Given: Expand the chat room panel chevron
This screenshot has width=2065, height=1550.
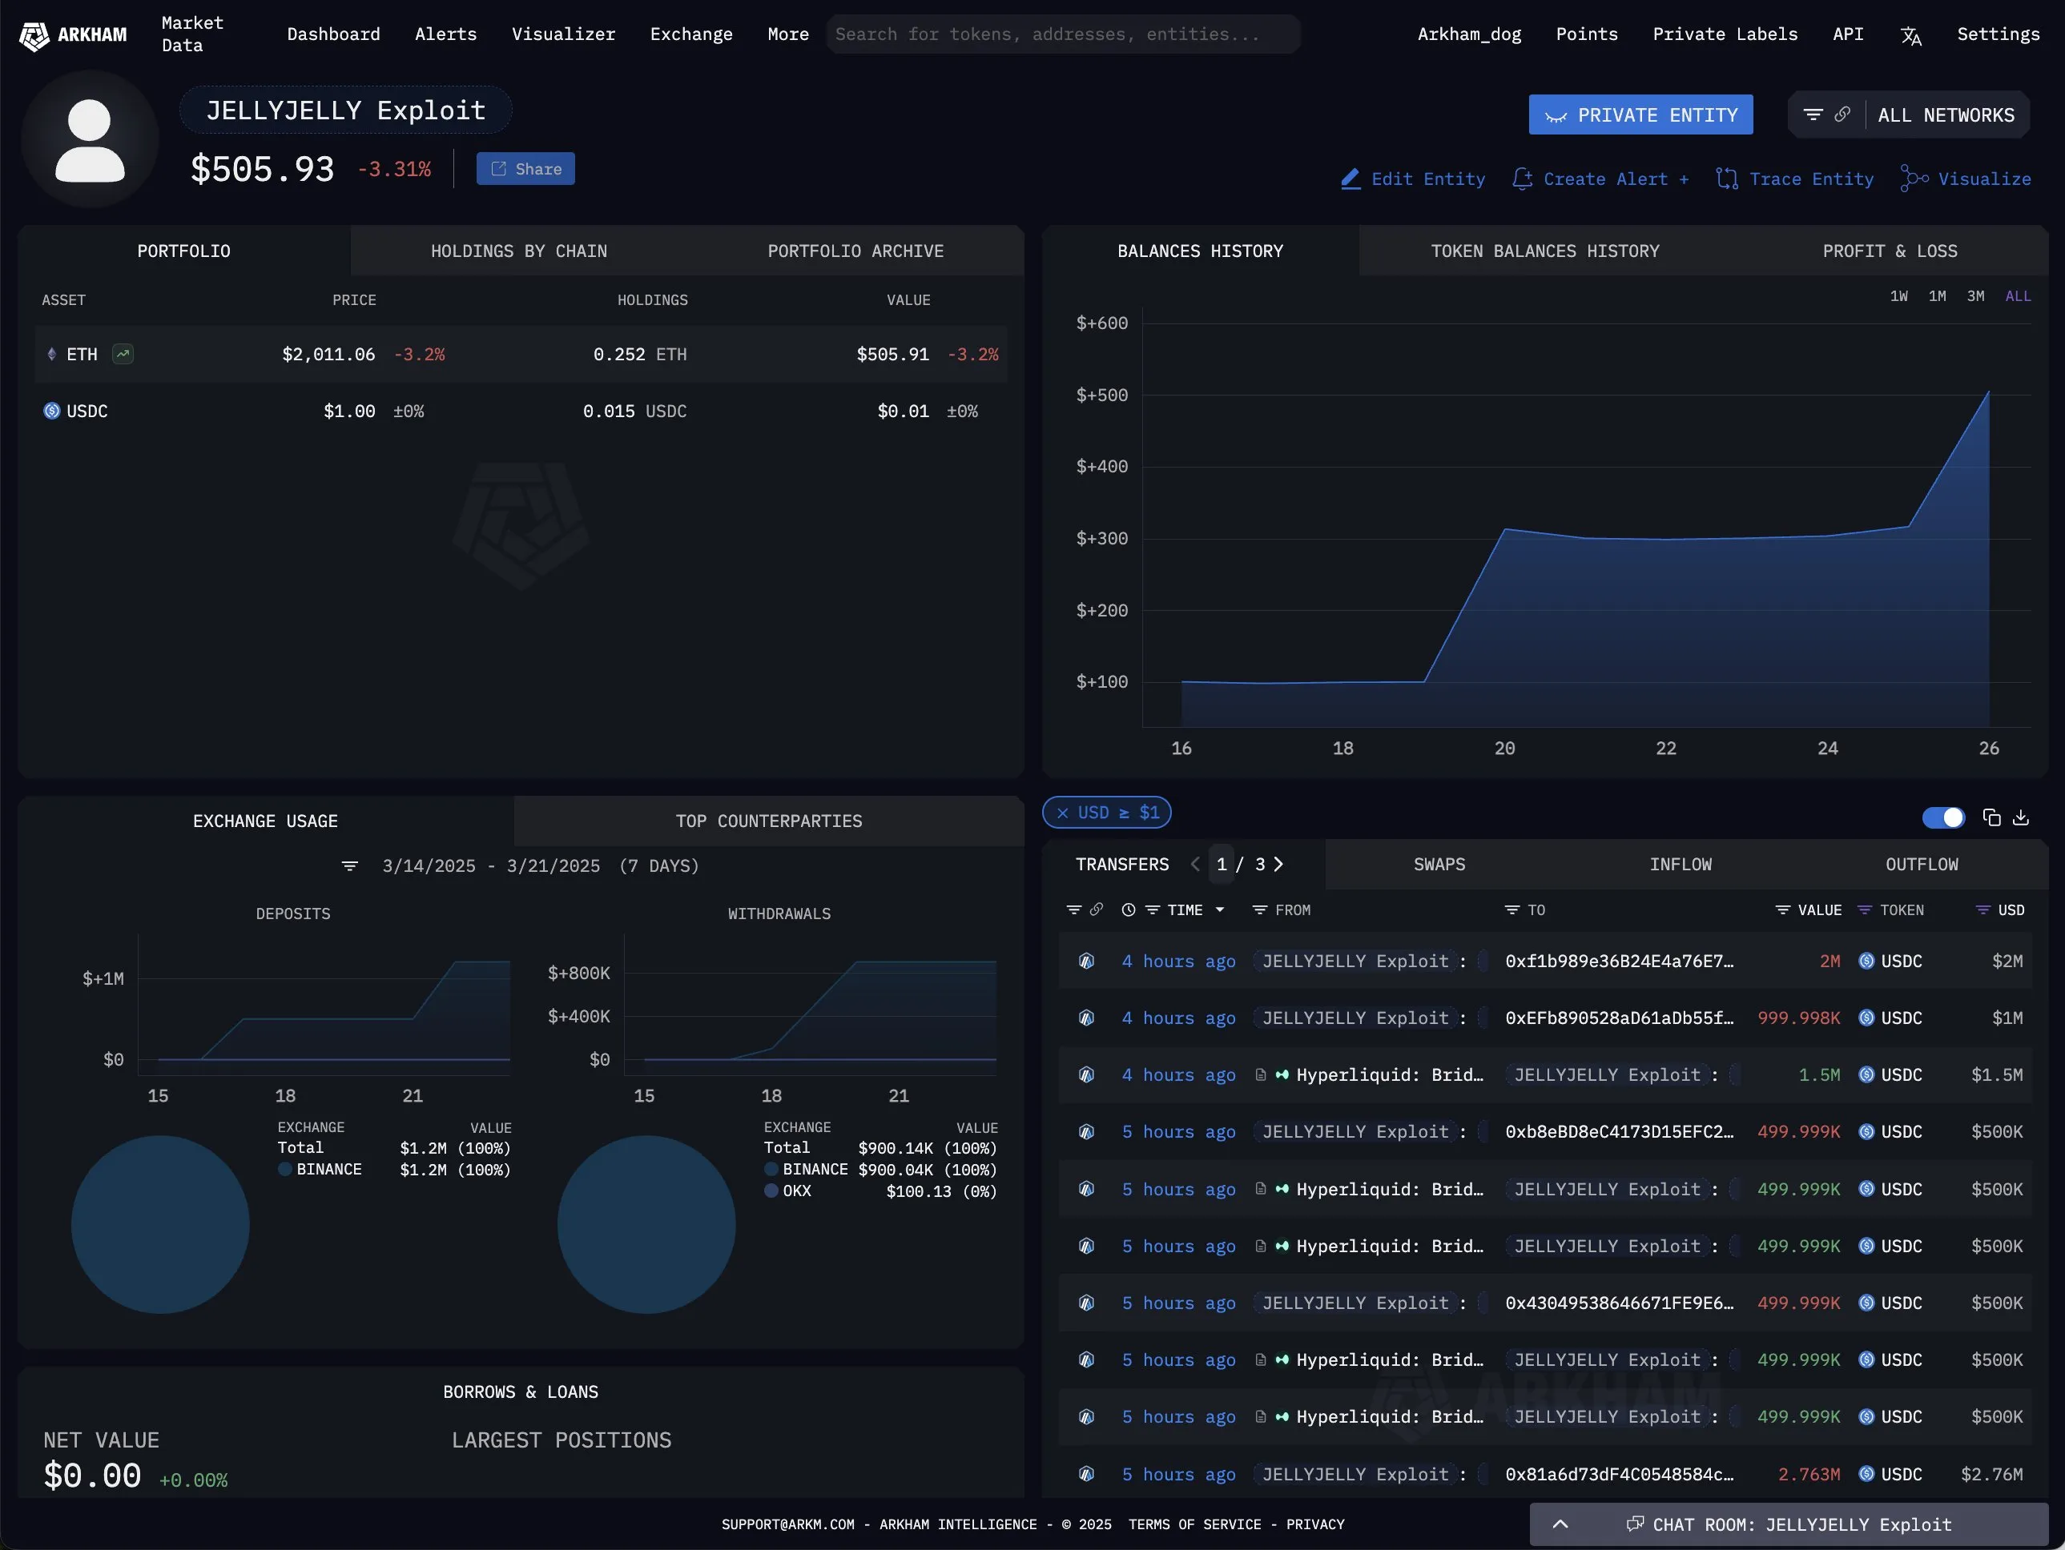Looking at the screenshot, I should tap(1560, 1524).
